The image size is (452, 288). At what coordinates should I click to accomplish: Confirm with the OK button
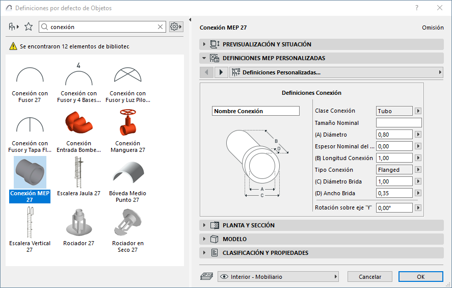point(420,276)
